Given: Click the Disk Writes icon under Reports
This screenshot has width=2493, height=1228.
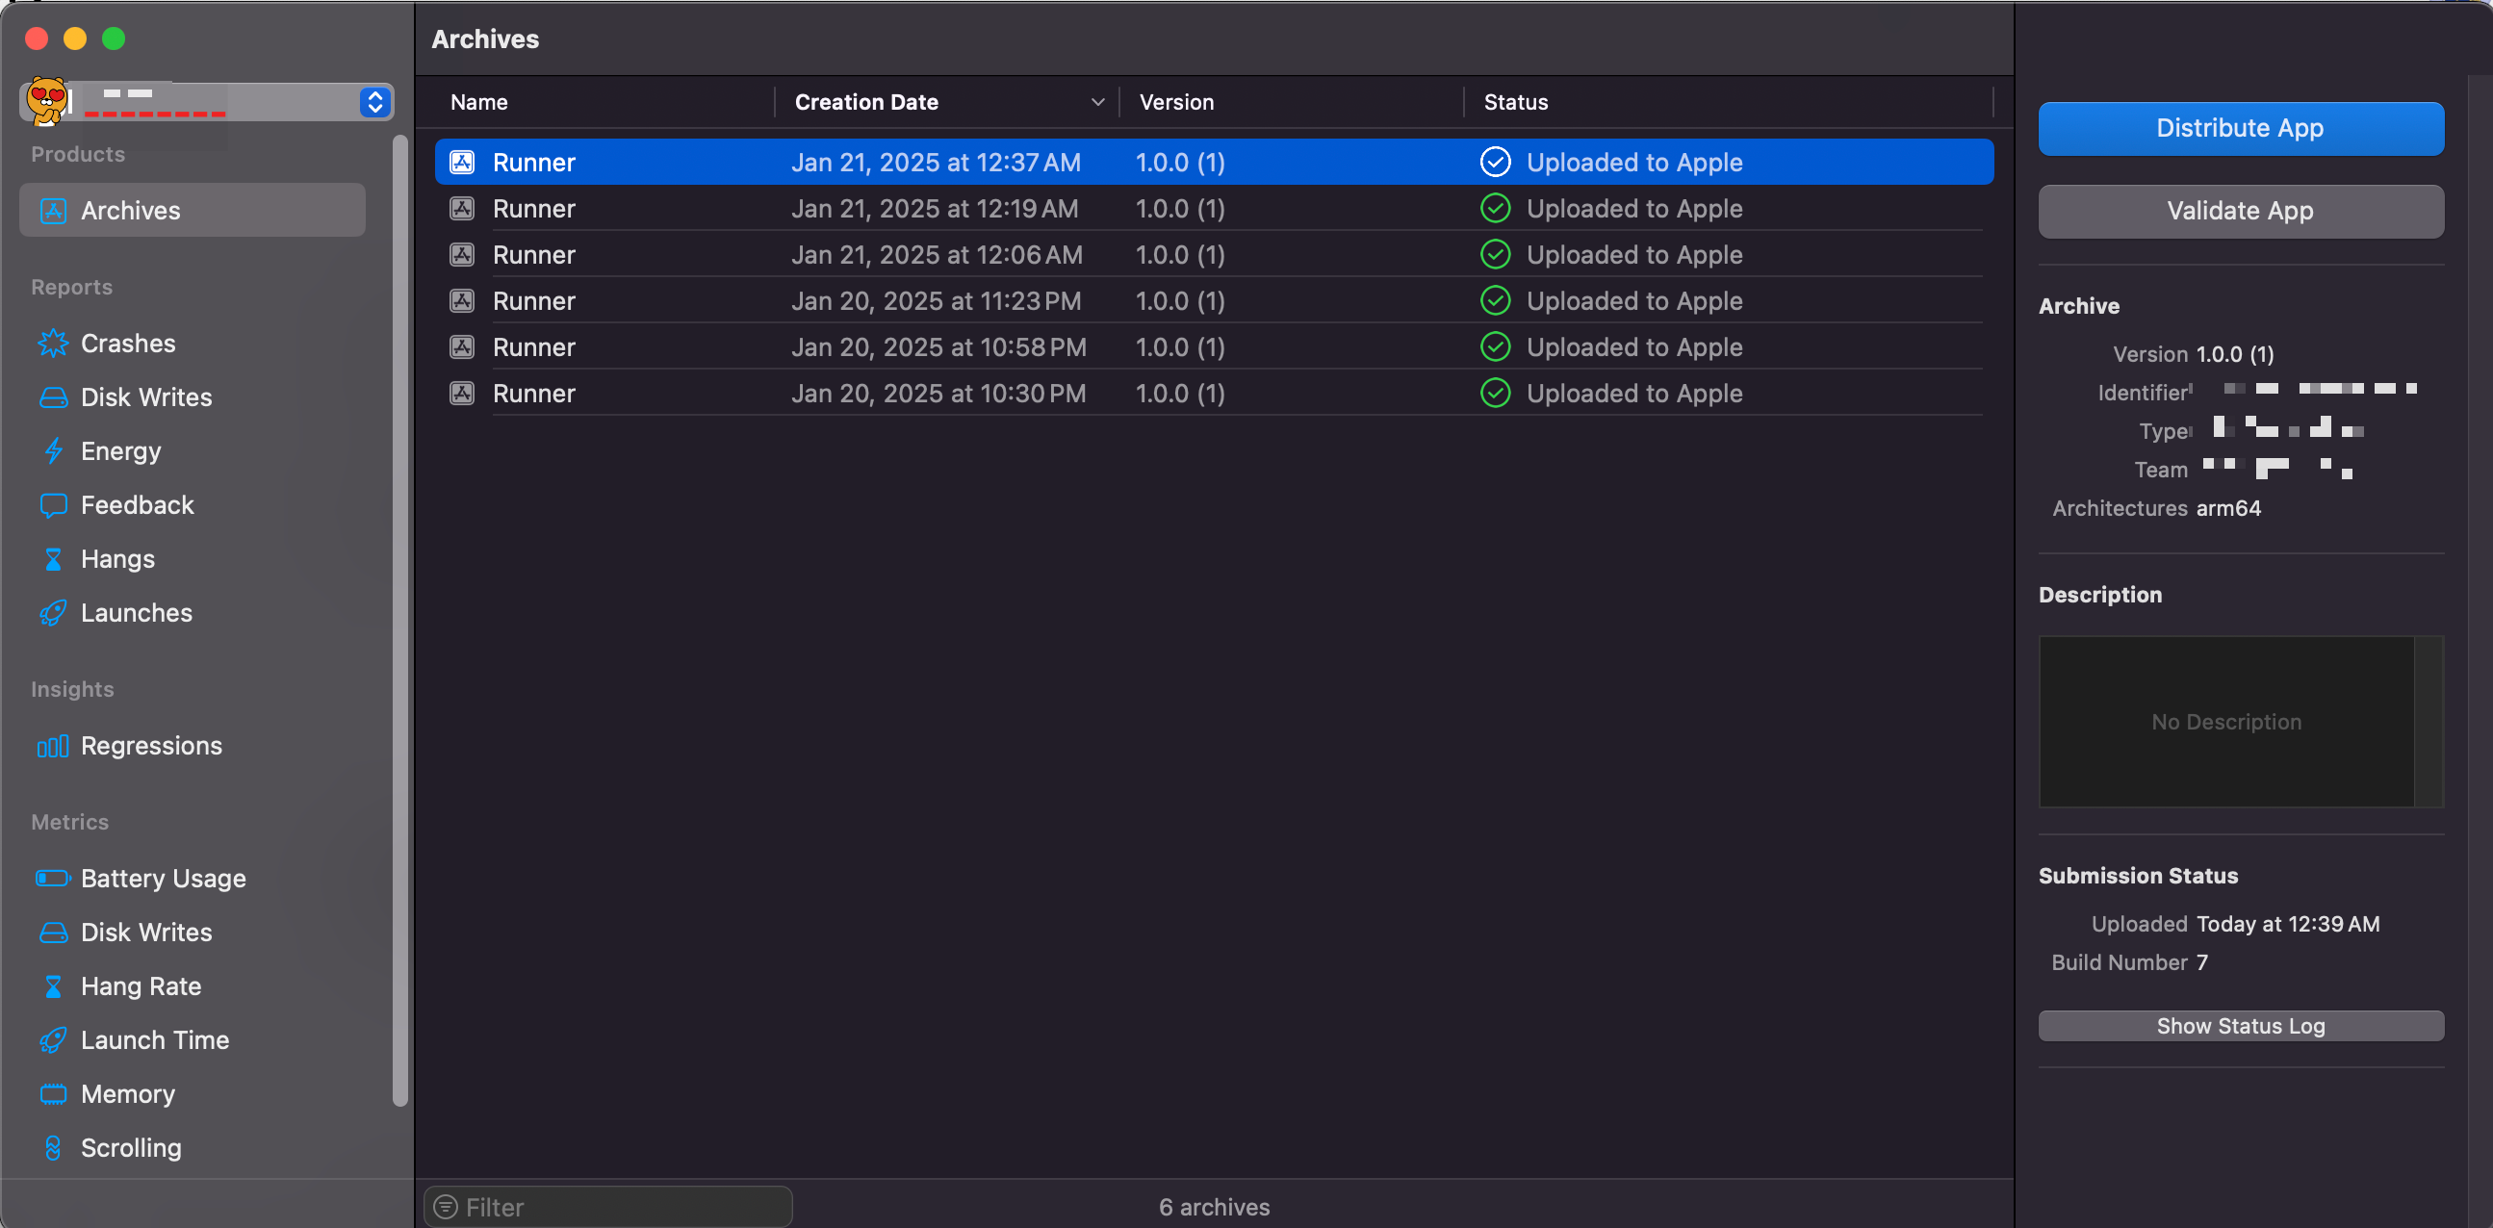Looking at the screenshot, I should click(53, 397).
